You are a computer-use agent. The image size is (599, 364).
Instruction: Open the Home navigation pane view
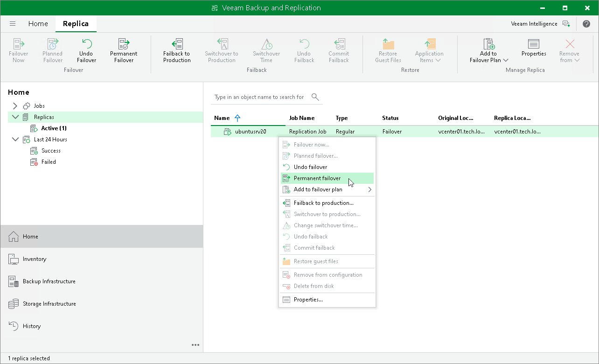[102, 237]
